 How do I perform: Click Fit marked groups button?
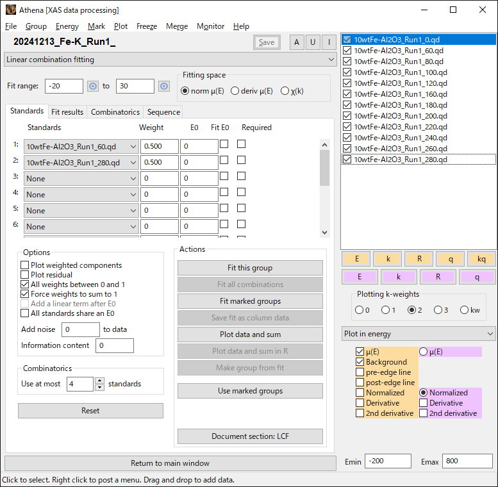tap(250, 301)
